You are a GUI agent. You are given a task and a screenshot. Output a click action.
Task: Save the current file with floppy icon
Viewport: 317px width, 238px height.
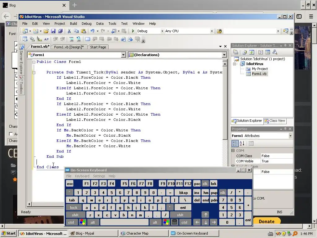[x=53, y=31]
